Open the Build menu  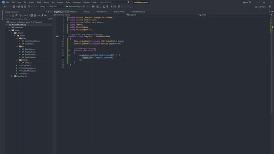[39, 2]
